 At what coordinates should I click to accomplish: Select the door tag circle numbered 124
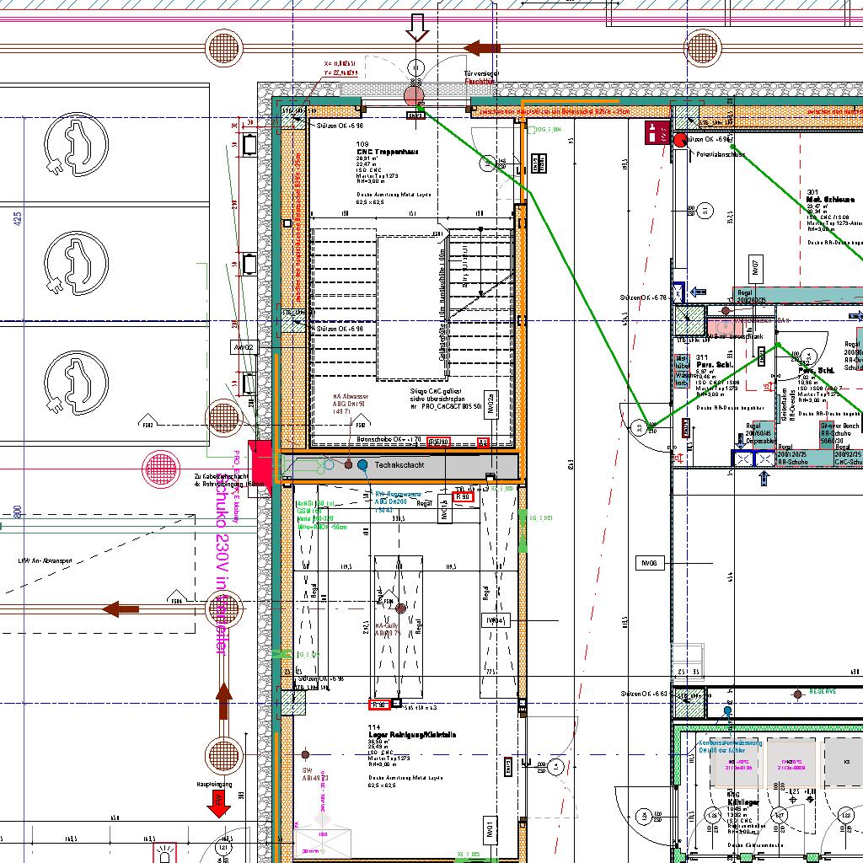[x=645, y=816]
